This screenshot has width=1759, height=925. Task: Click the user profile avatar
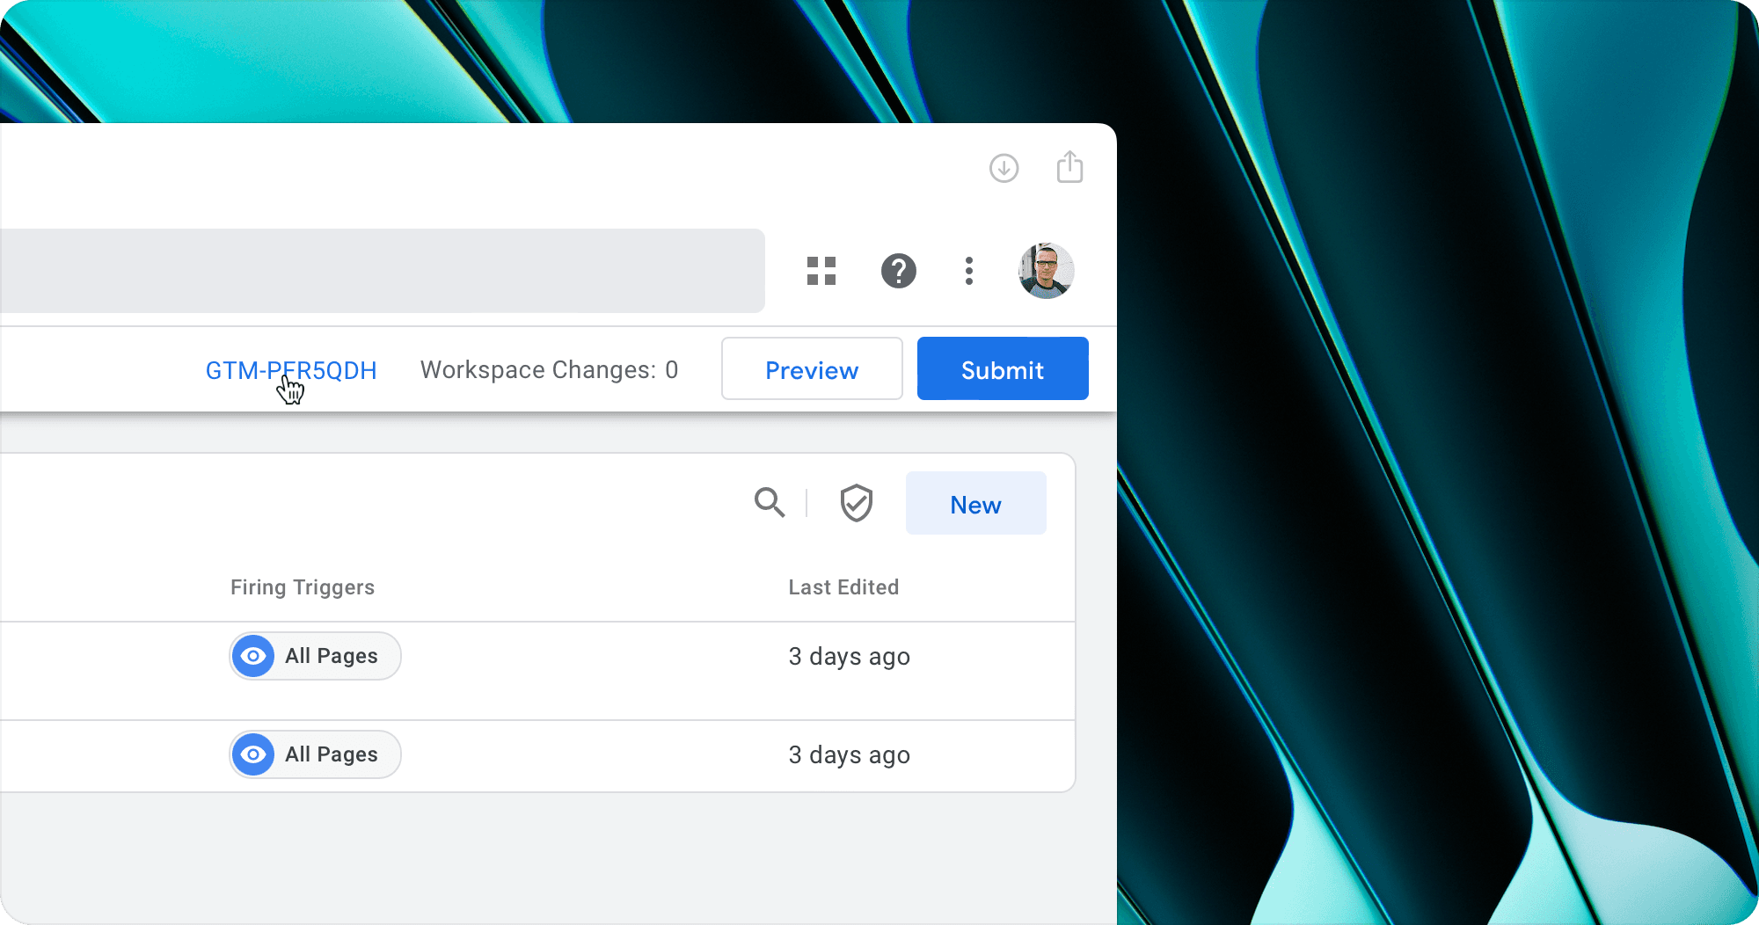pos(1046,271)
